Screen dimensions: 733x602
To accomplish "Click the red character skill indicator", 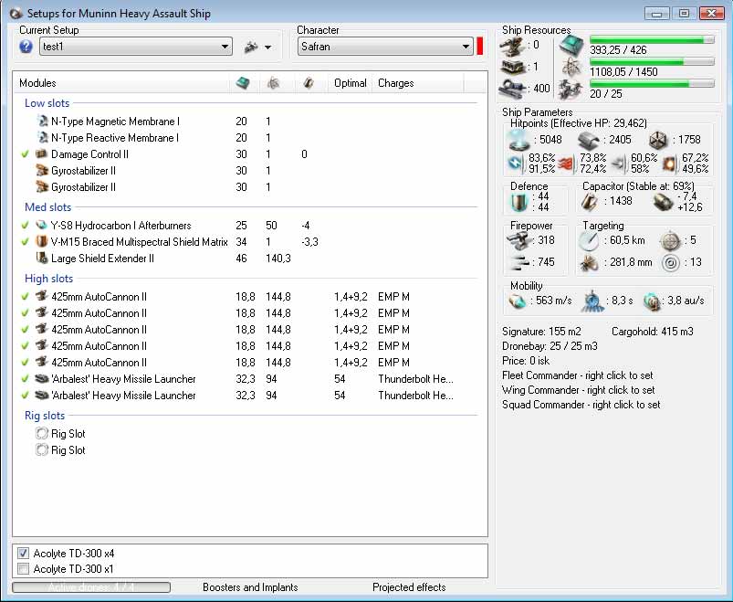I will [x=480, y=47].
